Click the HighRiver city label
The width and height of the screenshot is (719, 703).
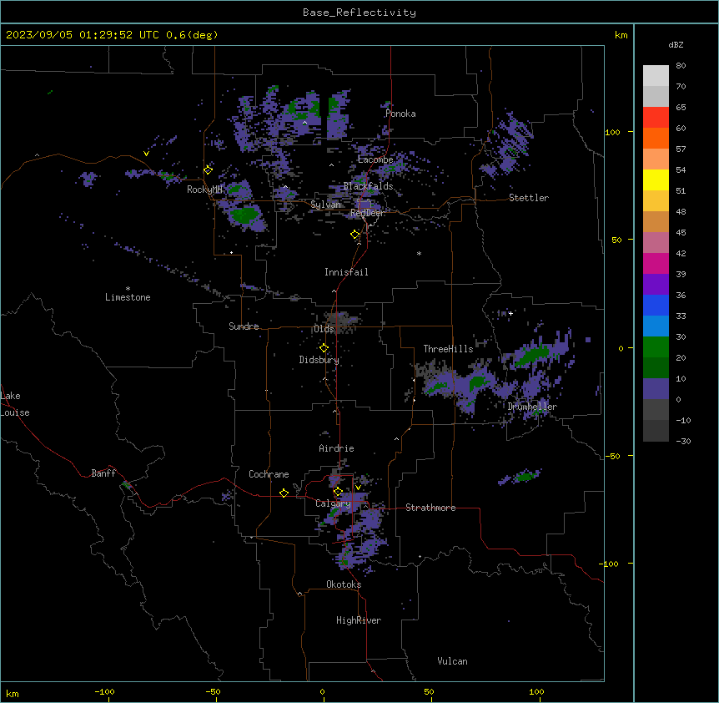point(359,620)
